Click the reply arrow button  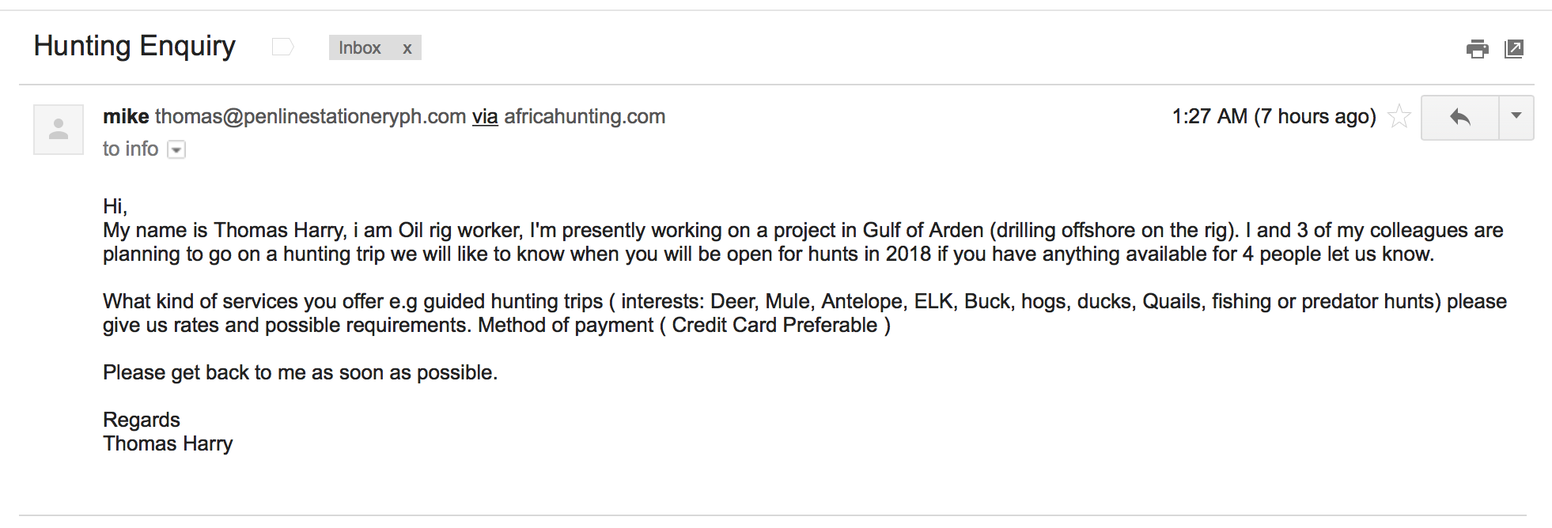[x=1460, y=118]
